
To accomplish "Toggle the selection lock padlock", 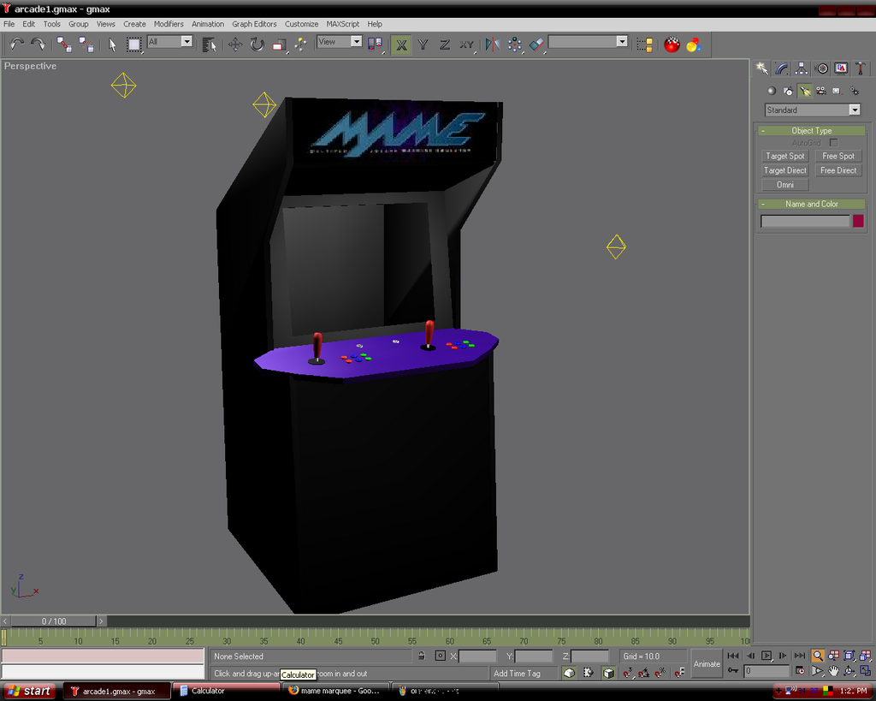I will pos(421,656).
